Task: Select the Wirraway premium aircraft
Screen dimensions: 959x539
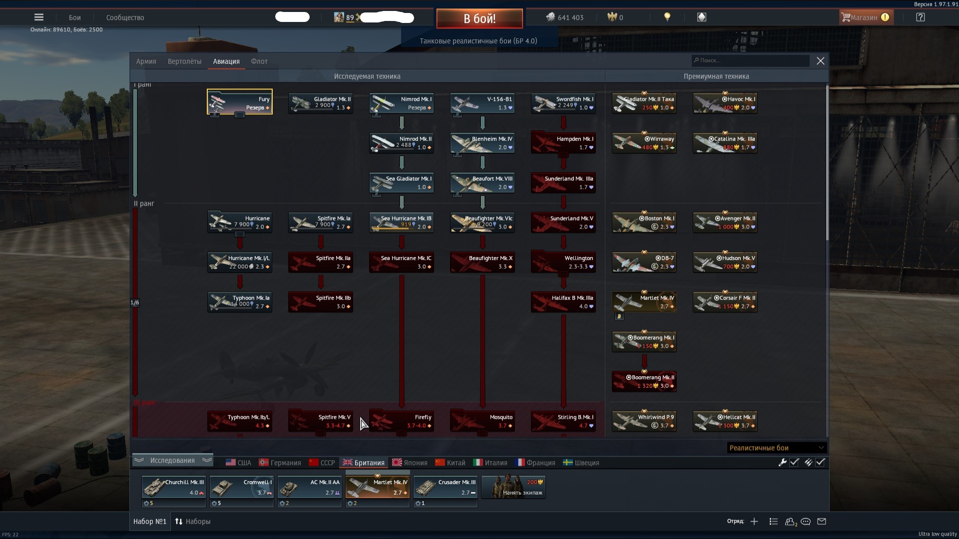Action: pyautogui.click(x=644, y=143)
